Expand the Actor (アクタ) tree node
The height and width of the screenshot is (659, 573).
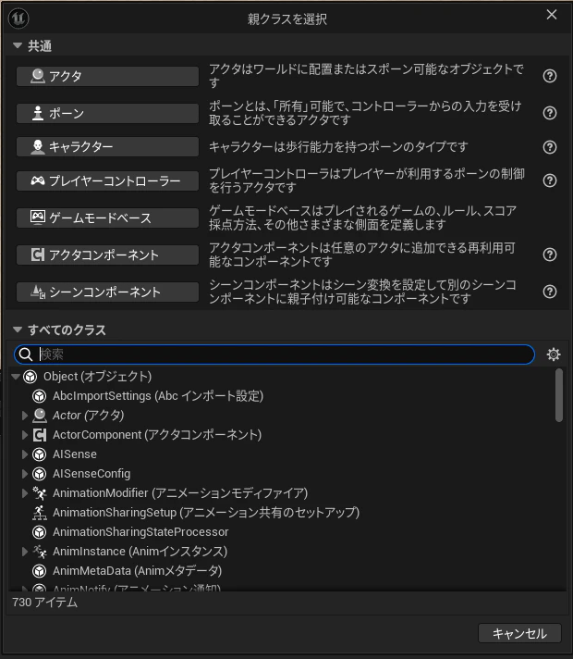pyautogui.click(x=25, y=416)
